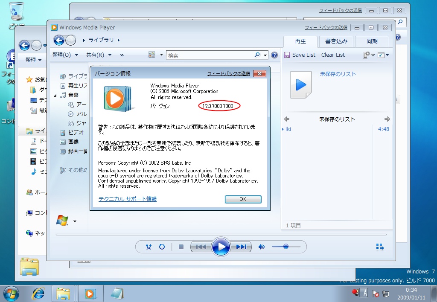The width and height of the screenshot is (437, 302).
Task: Click the playlist thumbnail with play arrow
Action: coord(301,85)
